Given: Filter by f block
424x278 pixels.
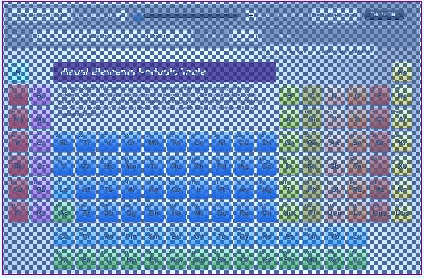Looking at the screenshot, I should coord(256,36).
